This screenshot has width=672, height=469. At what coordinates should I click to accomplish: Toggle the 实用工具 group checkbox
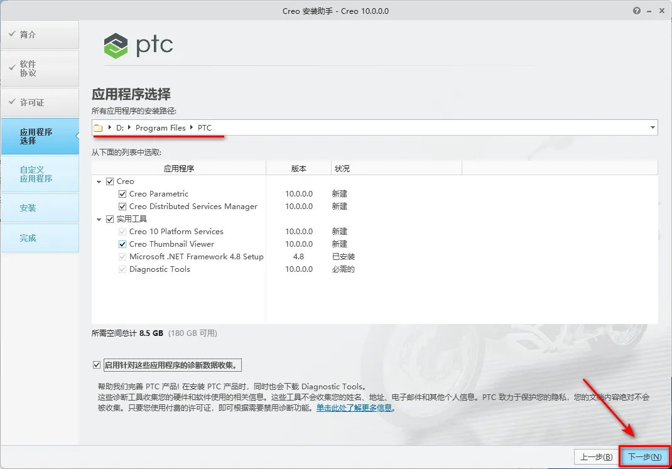coord(110,219)
